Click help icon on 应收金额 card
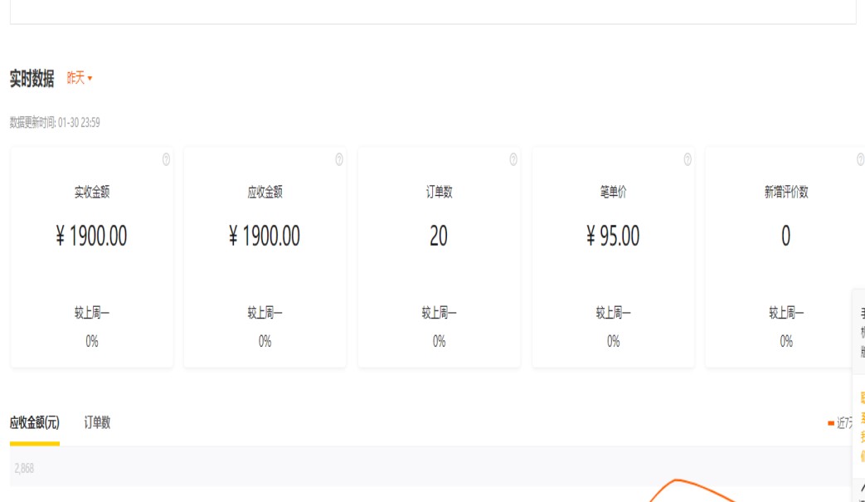 pyautogui.click(x=339, y=159)
